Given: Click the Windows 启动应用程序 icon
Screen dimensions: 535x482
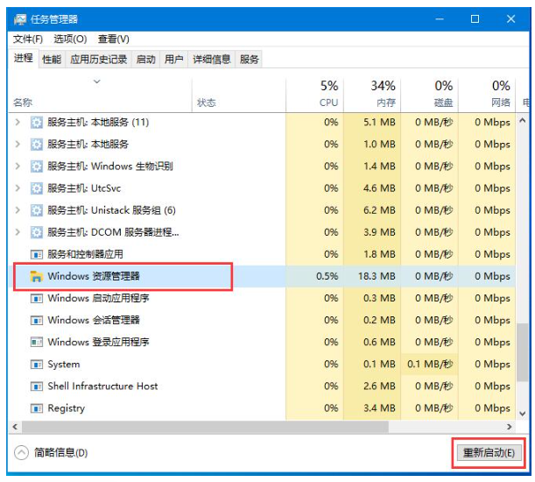Looking at the screenshot, I should (x=37, y=298).
